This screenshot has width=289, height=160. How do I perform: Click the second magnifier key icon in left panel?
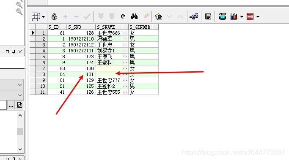coord(19,11)
